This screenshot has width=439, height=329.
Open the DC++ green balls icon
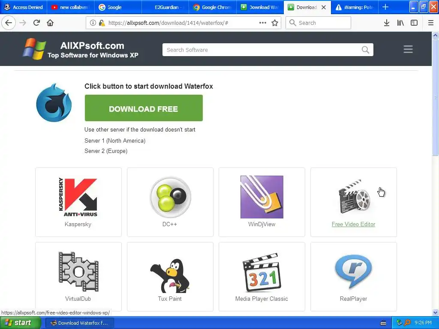170,197
